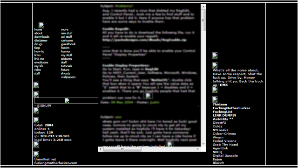Click the broken image right below SIGNUP! text

coord(36,110)
